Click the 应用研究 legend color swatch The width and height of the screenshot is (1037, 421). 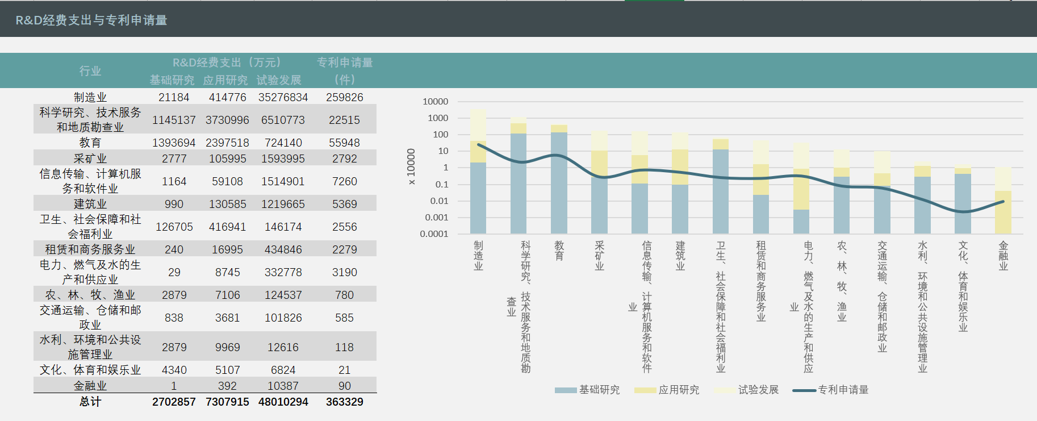click(645, 390)
